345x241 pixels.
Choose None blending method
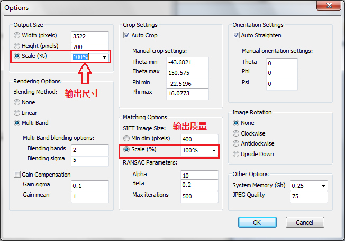click(17, 102)
